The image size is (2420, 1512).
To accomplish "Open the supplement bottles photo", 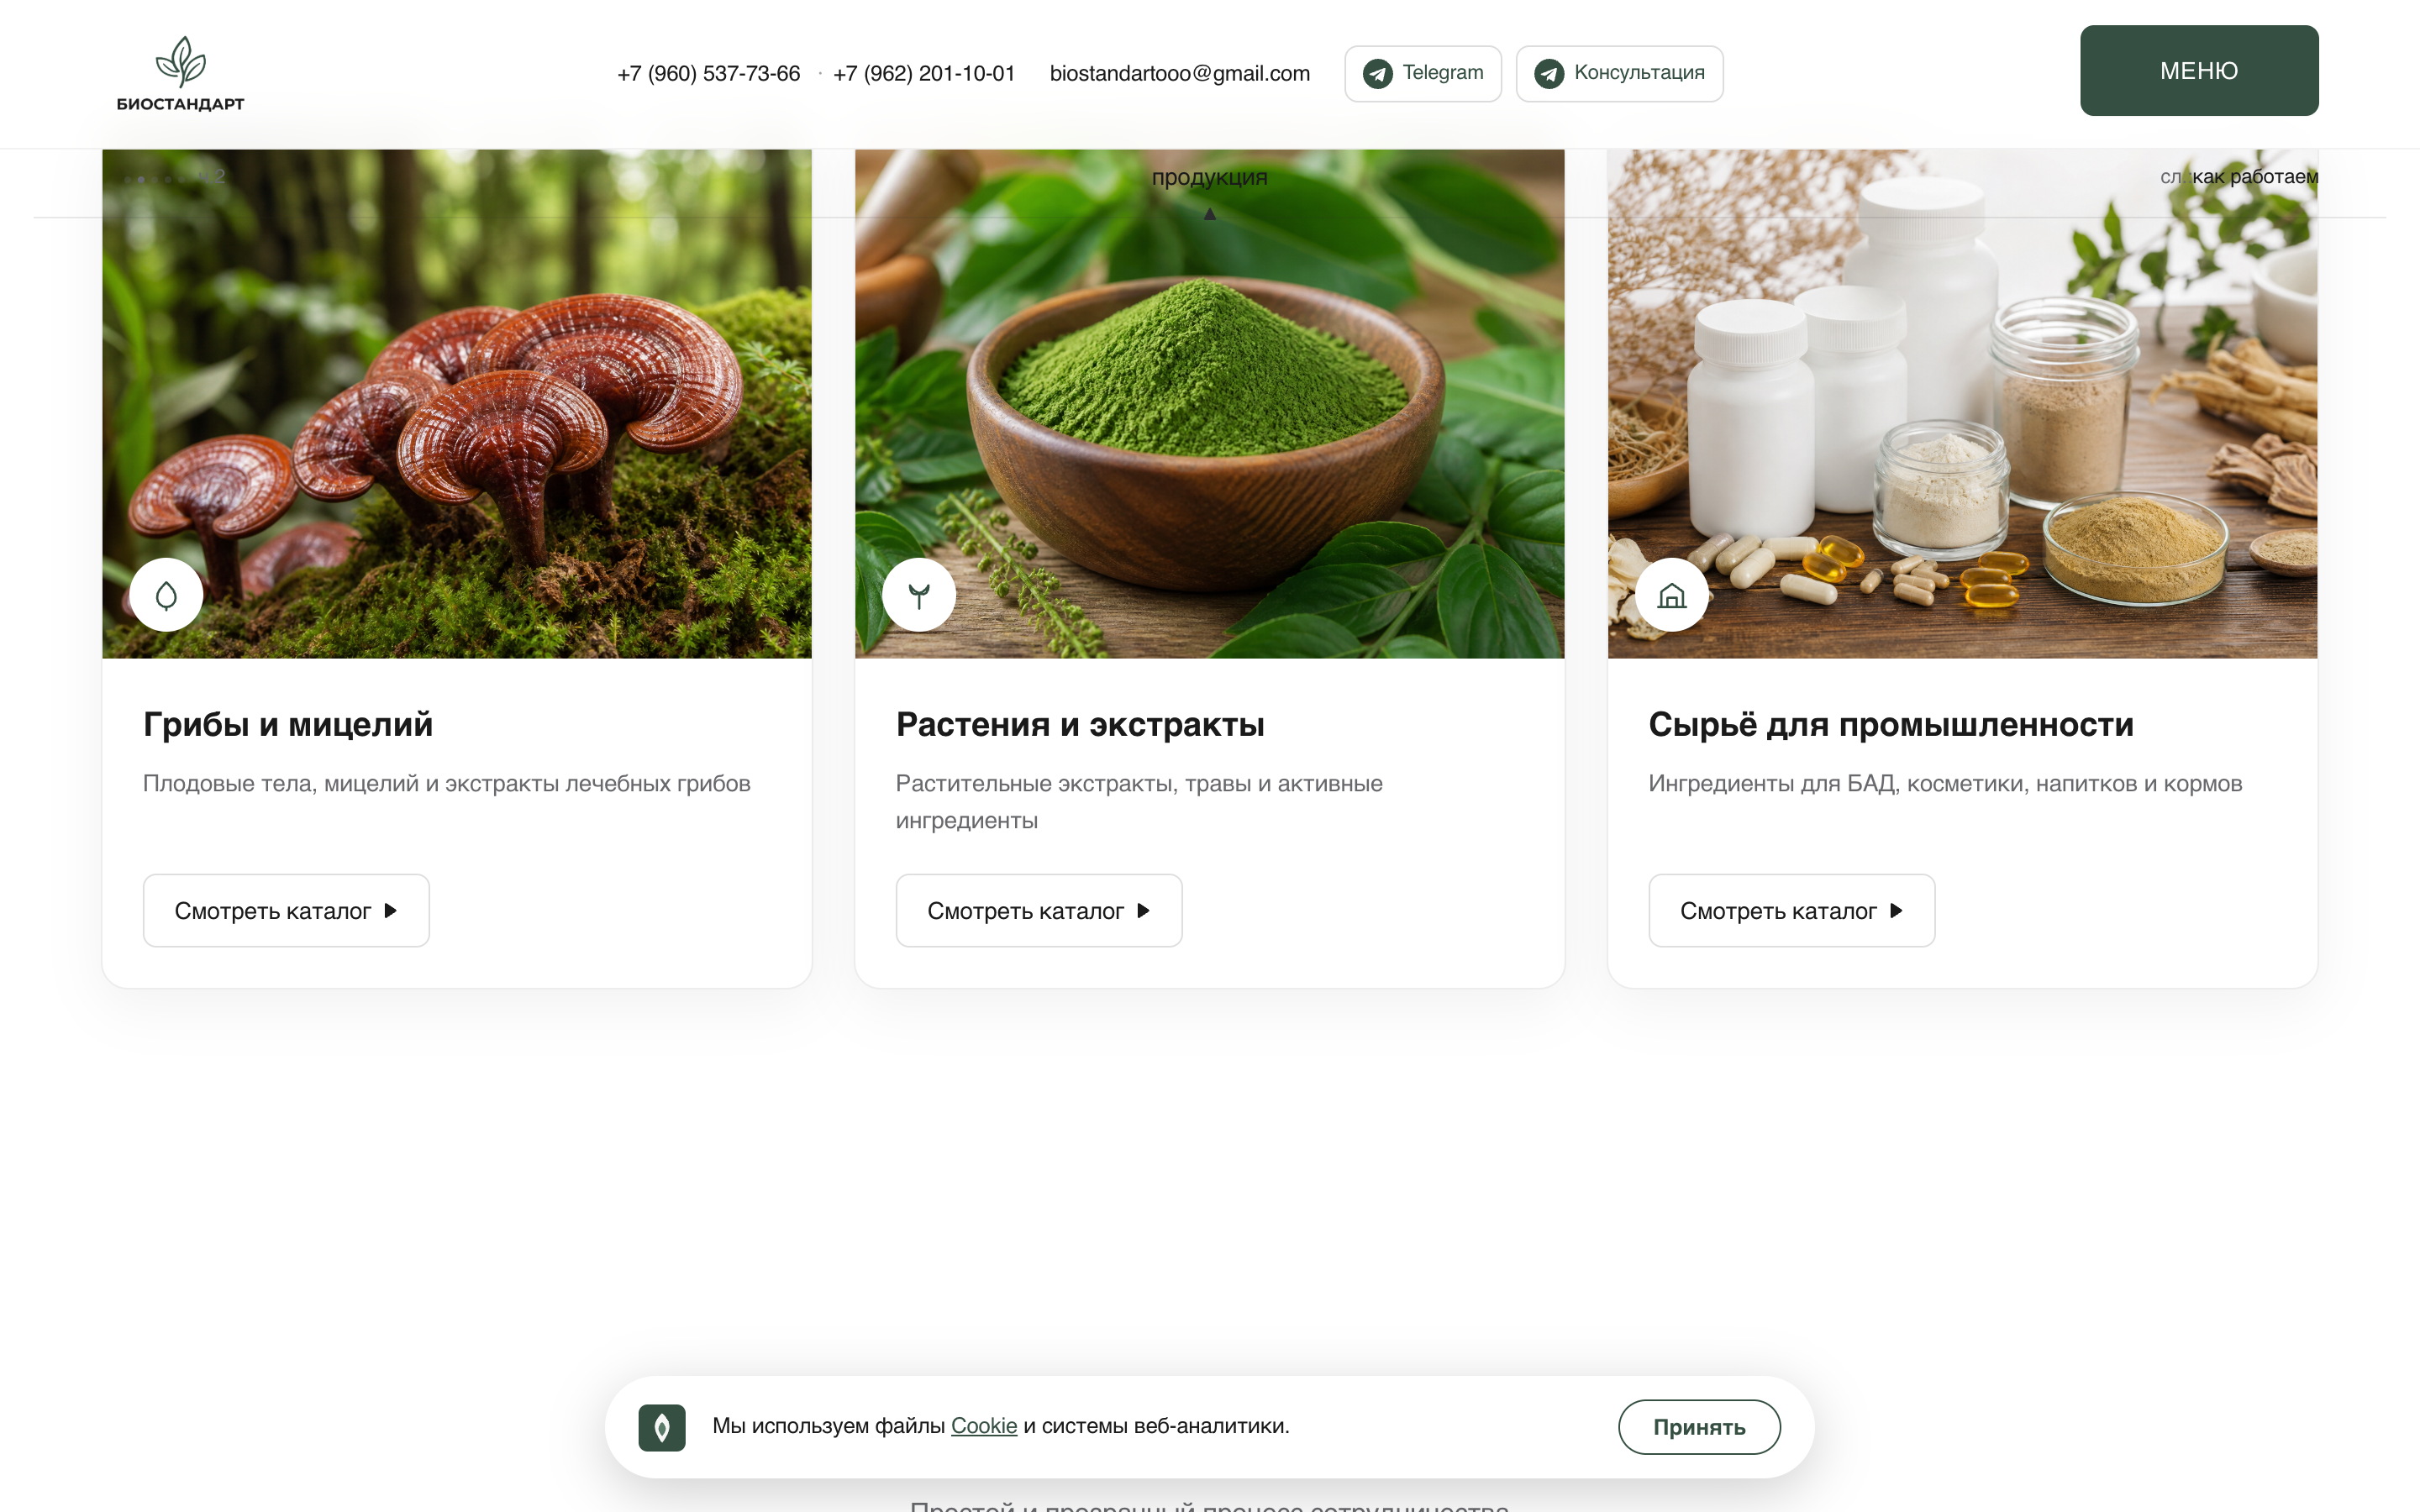I will tap(1962, 404).
